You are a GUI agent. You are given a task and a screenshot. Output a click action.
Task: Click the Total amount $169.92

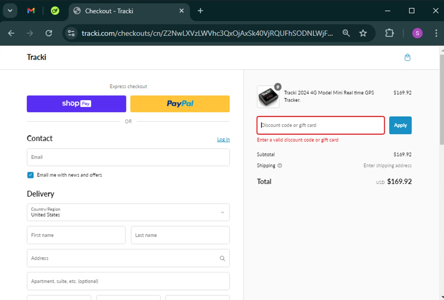tap(399, 181)
